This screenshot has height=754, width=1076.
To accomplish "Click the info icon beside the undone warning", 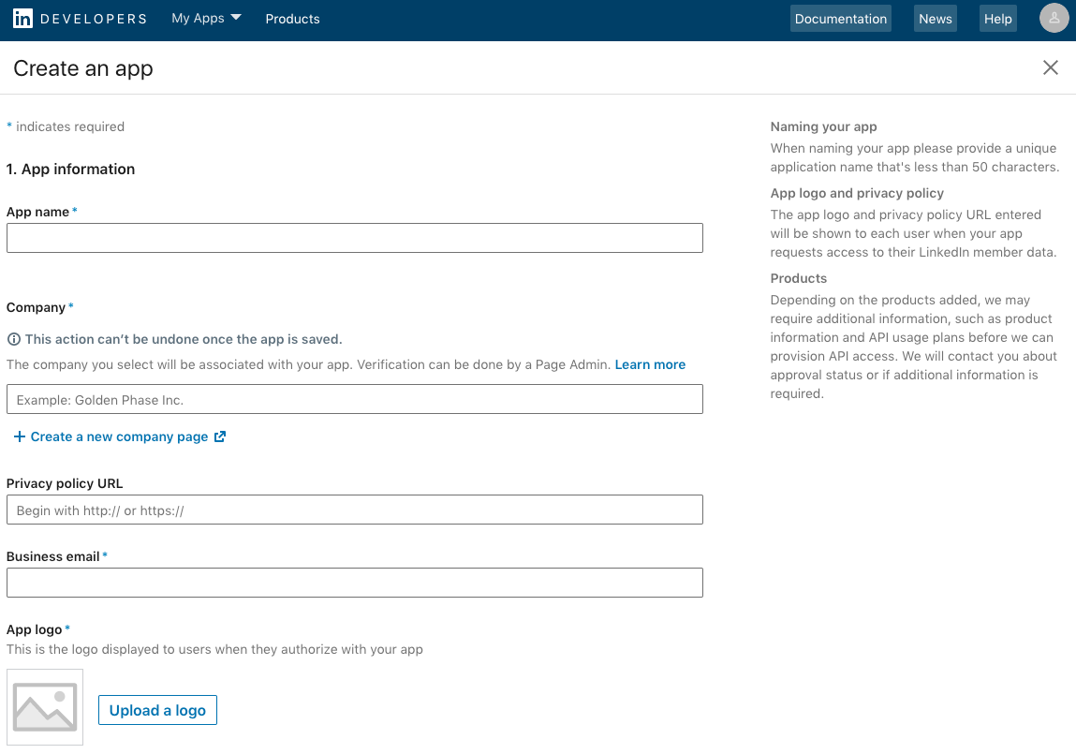I will (x=14, y=339).
